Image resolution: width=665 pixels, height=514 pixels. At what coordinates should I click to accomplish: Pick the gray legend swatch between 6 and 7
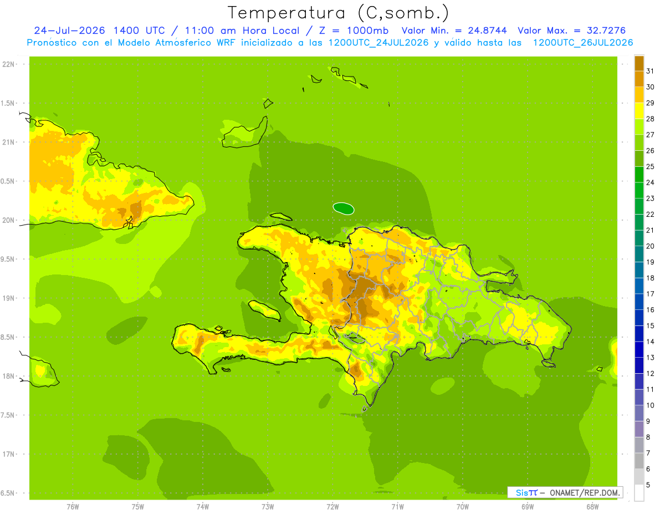point(639,461)
